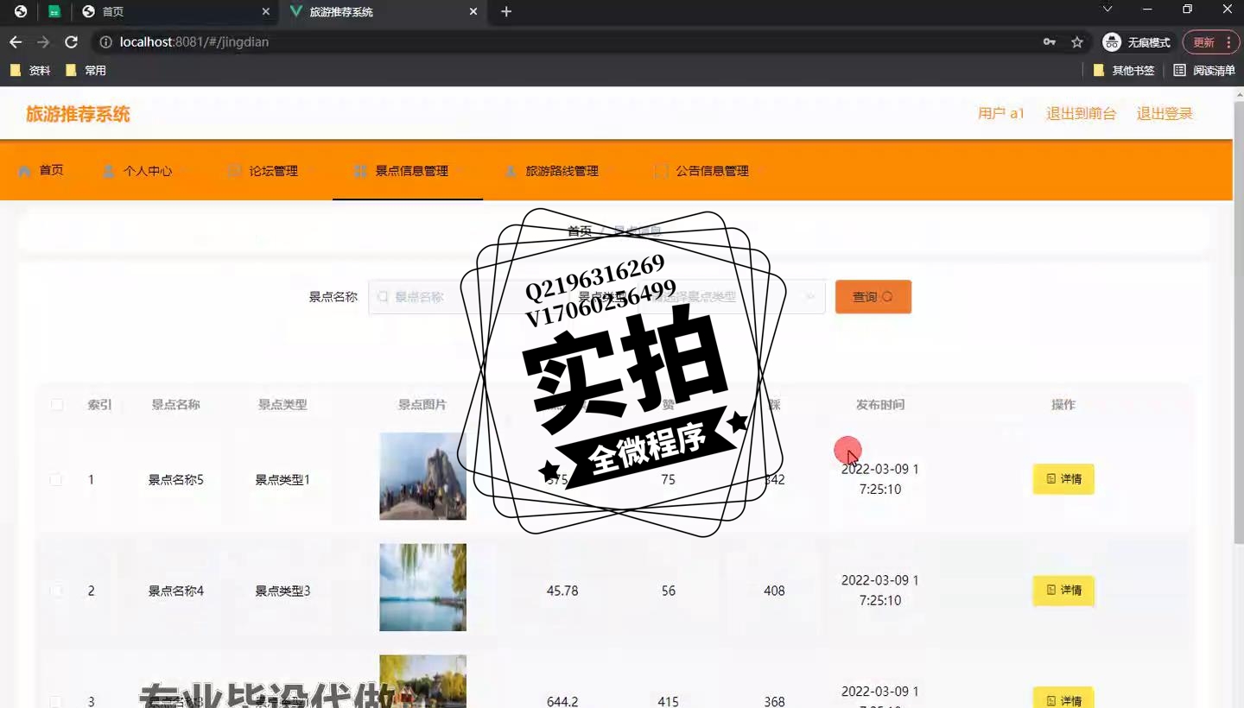The width and height of the screenshot is (1244, 708).
Task: Click the 旅游推荐系统 site title
Action: coord(78,114)
